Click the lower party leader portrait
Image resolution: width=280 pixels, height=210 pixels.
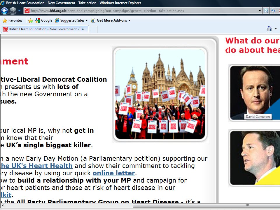pos(255,158)
